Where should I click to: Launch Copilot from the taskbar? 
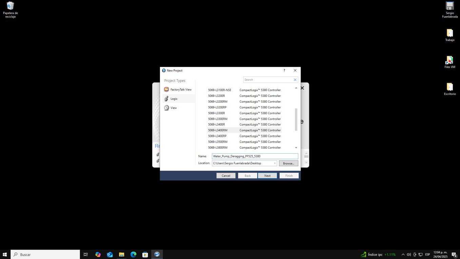[98, 254]
